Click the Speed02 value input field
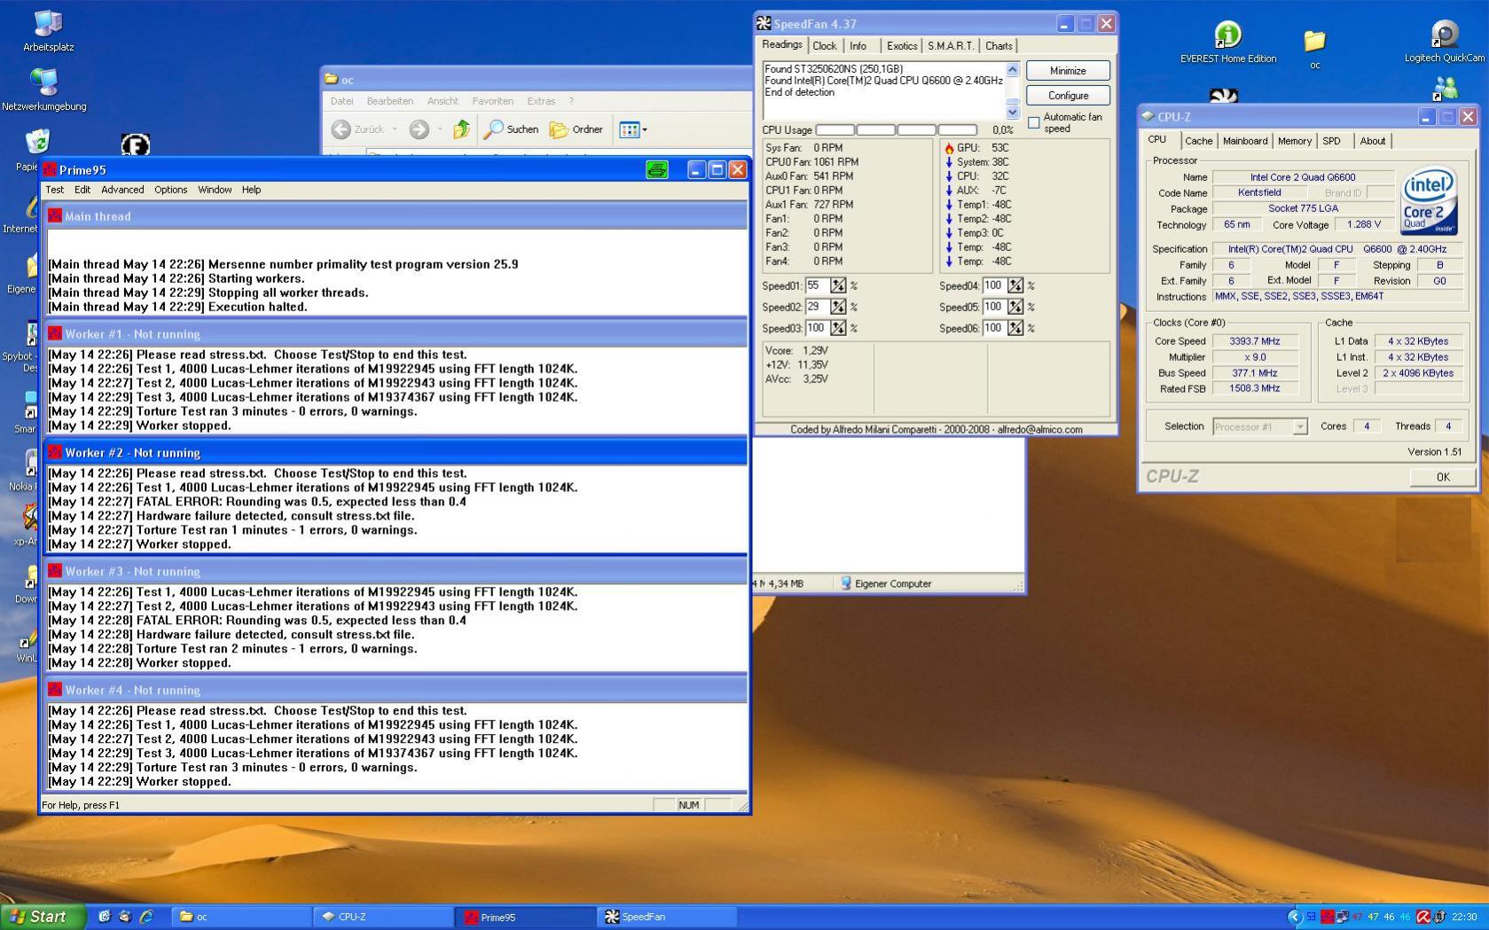The image size is (1489, 930). [816, 308]
